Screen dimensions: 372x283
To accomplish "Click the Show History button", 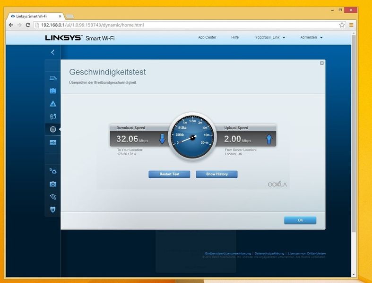I will (217, 174).
